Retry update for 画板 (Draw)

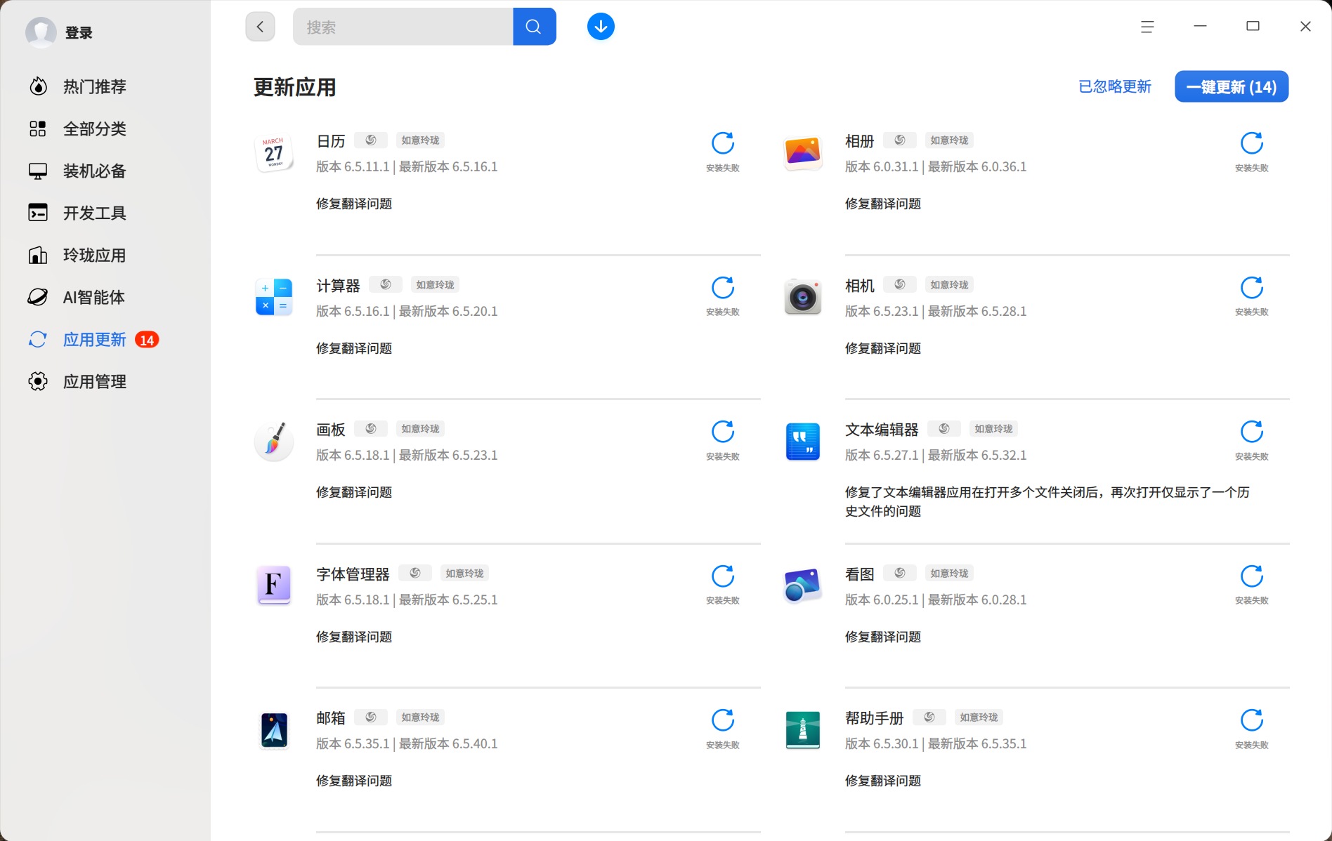click(x=723, y=432)
